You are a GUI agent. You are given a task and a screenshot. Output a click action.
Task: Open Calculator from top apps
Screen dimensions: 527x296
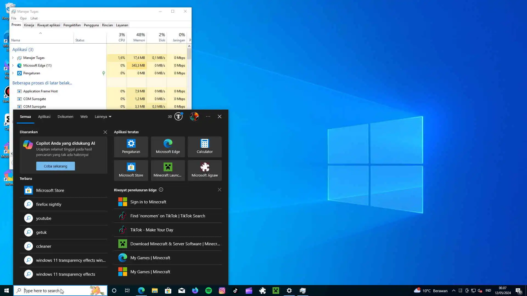[x=204, y=147]
